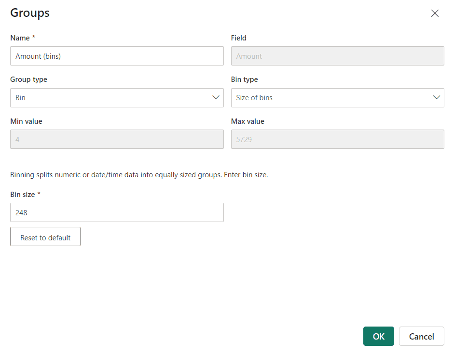The height and width of the screenshot is (354, 454).
Task: Dismiss the dialog with the Cancel button
Action: [x=422, y=336]
